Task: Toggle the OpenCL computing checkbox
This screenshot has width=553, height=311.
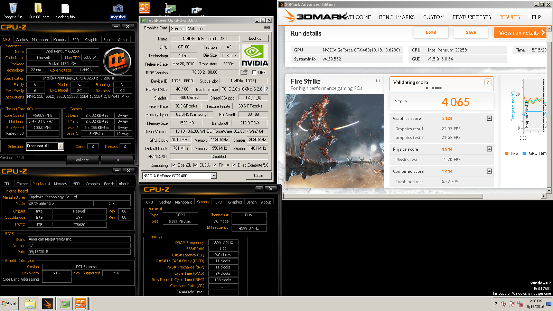Action: coord(174,165)
